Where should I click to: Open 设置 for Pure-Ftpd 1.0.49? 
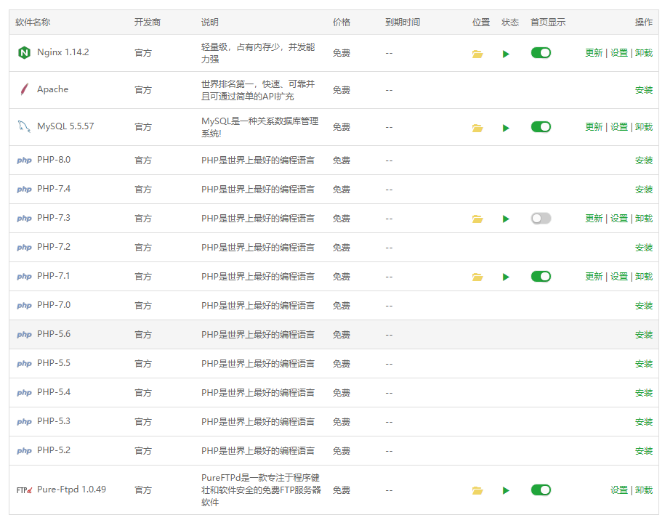tap(618, 490)
